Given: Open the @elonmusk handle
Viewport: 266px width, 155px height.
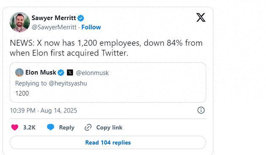Looking at the screenshot, I should point(92,73).
